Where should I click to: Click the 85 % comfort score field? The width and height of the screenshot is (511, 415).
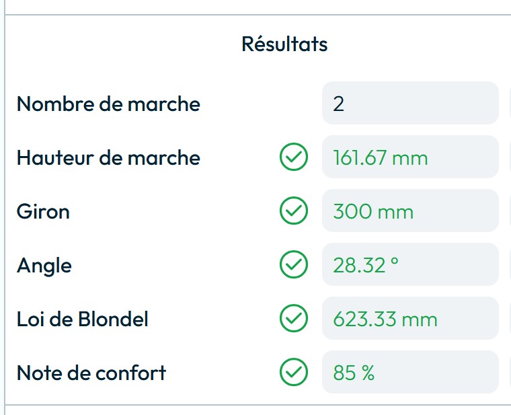[x=410, y=372]
